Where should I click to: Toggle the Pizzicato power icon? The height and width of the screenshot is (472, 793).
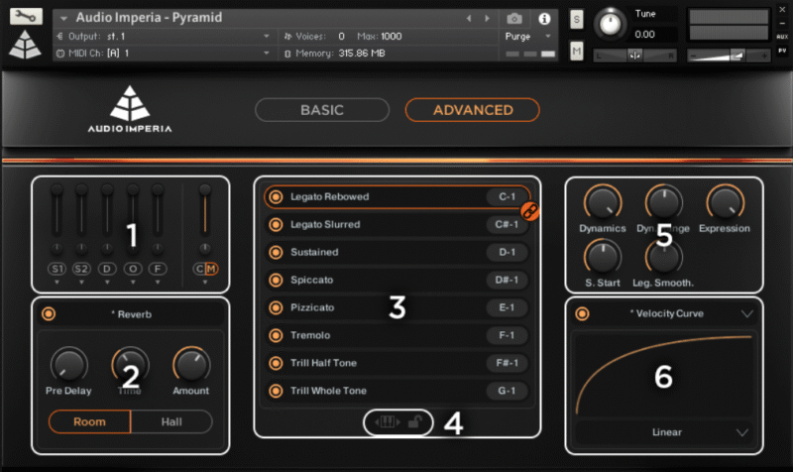coord(276,307)
